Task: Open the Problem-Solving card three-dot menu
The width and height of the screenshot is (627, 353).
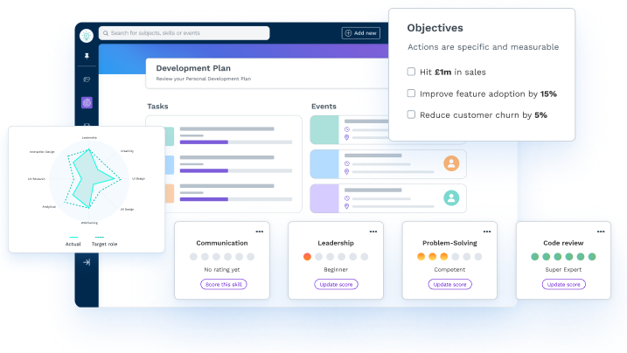Action: 487,232
